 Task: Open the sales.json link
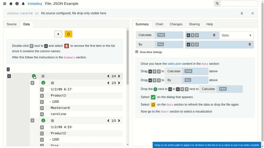click(x=174, y=64)
